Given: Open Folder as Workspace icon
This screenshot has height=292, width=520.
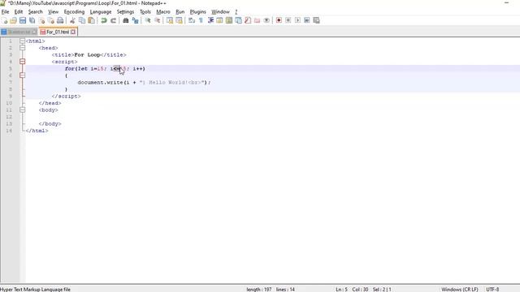Looking at the screenshot, I should (x=257, y=20).
